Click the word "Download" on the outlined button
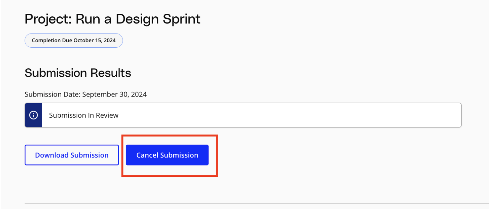Viewport: 491px width, 209px height. tap(52, 155)
